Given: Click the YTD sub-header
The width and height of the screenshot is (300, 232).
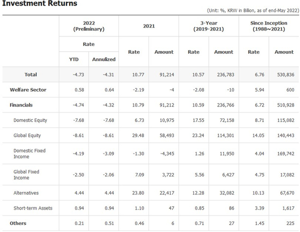Looking at the screenshot, I should 73,59.
